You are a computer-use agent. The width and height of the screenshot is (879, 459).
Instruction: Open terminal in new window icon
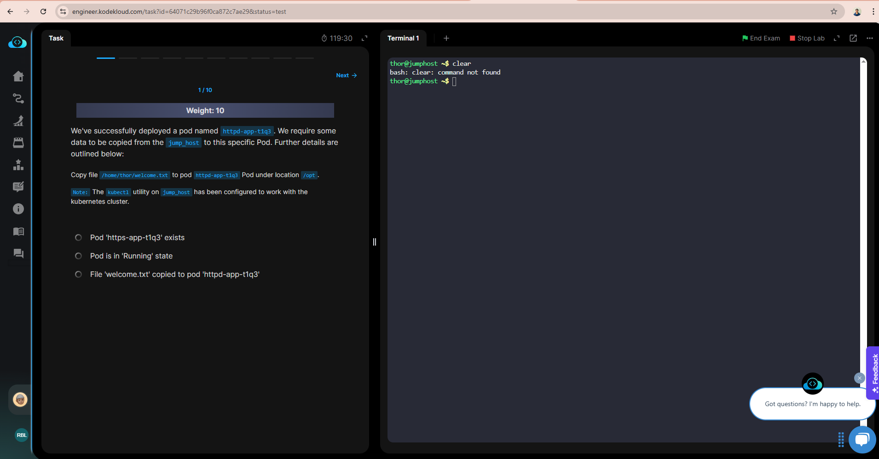pos(853,38)
